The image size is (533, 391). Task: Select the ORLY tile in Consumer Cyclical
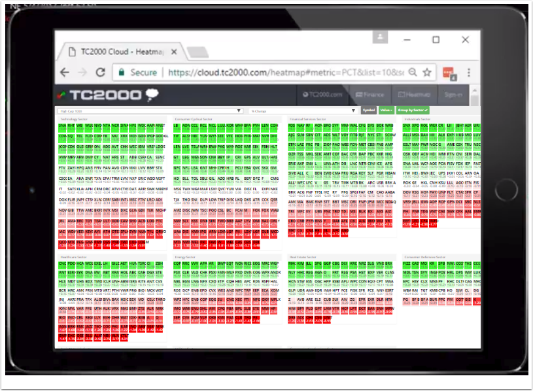(274, 222)
